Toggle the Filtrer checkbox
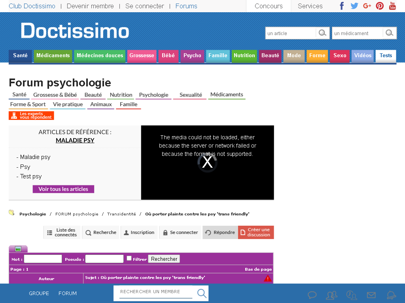Screen dimensions: 405x303 pyautogui.click(x=129, y=258)
